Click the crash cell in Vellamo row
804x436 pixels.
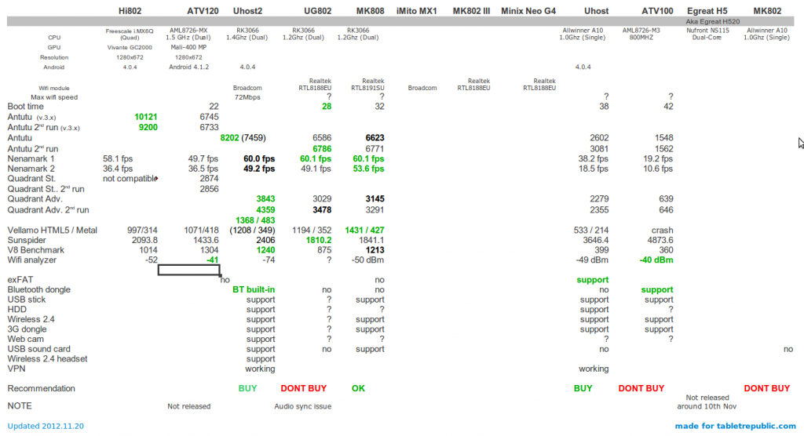(x=662, y=229)
